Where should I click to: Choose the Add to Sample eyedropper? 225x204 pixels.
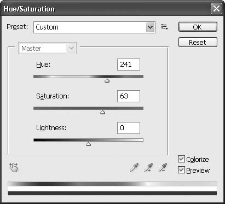tap(148, 167)
